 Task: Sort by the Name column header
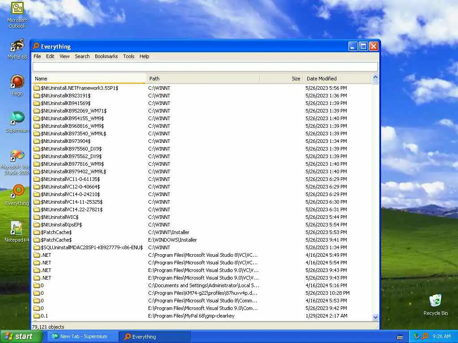[x=89, y=79]
